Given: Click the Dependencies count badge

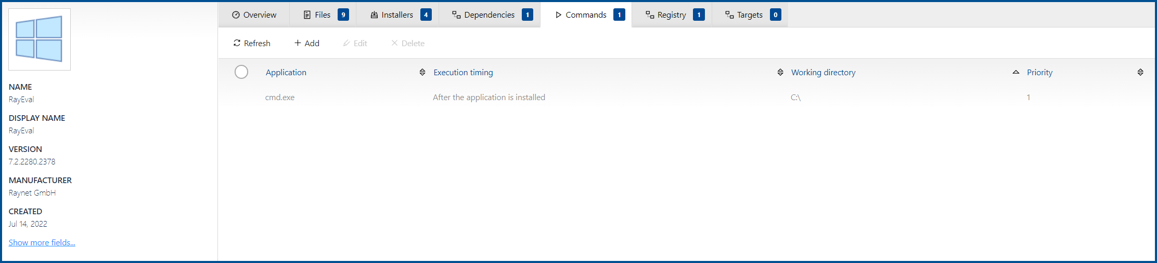Looking at the screenshot, I should coord(528,15).
